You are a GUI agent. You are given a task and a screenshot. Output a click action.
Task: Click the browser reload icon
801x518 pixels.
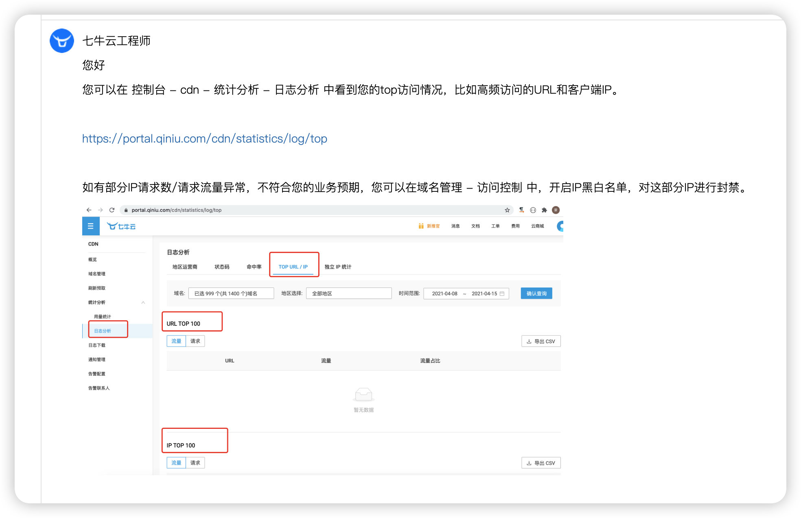(x=112, y=210)
